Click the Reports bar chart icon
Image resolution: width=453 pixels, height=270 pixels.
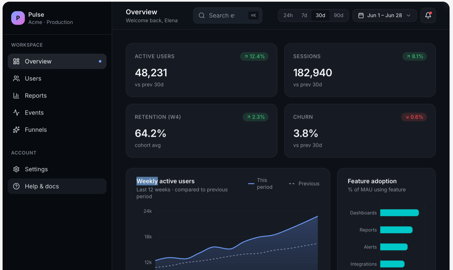point(16,96)
